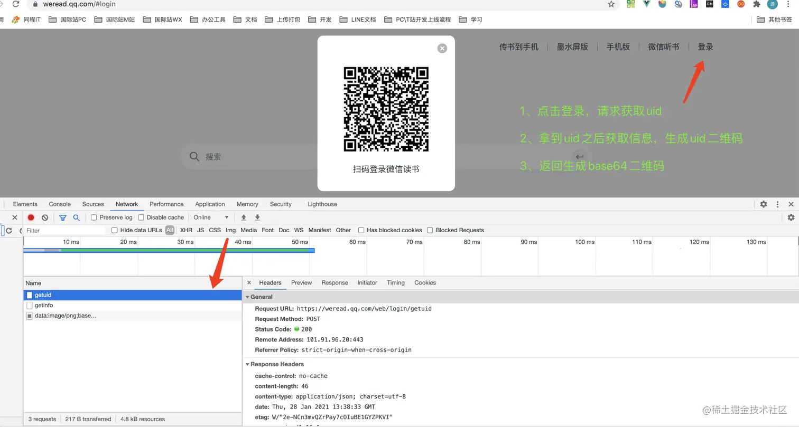Toggle the Preserve log checkbox
The image size is (799, 427).
pyautogui.click(x=94, y=217)
